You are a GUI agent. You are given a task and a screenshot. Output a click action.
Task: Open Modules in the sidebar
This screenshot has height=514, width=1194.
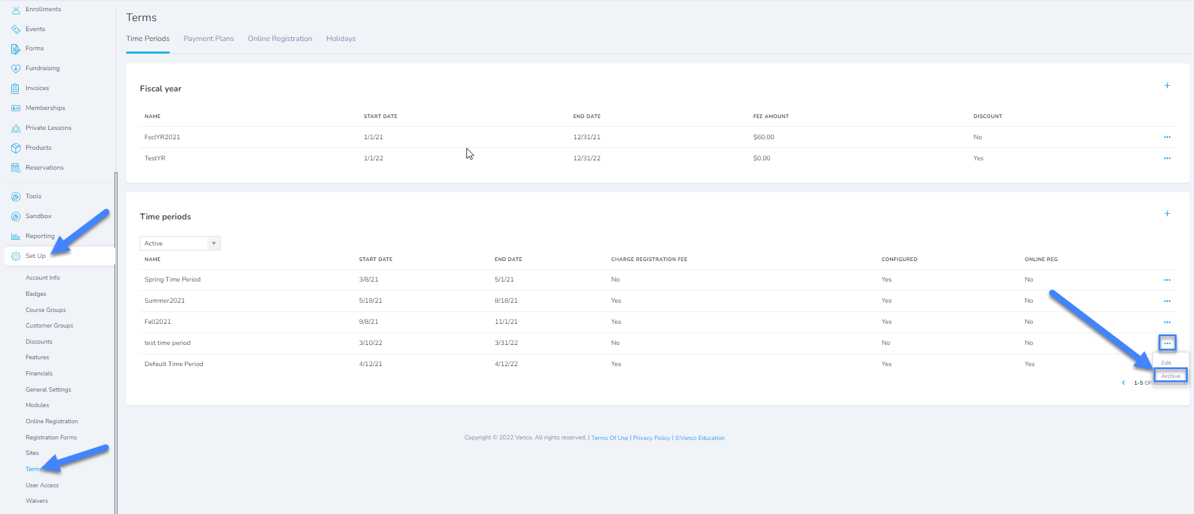tap(37, 405)
